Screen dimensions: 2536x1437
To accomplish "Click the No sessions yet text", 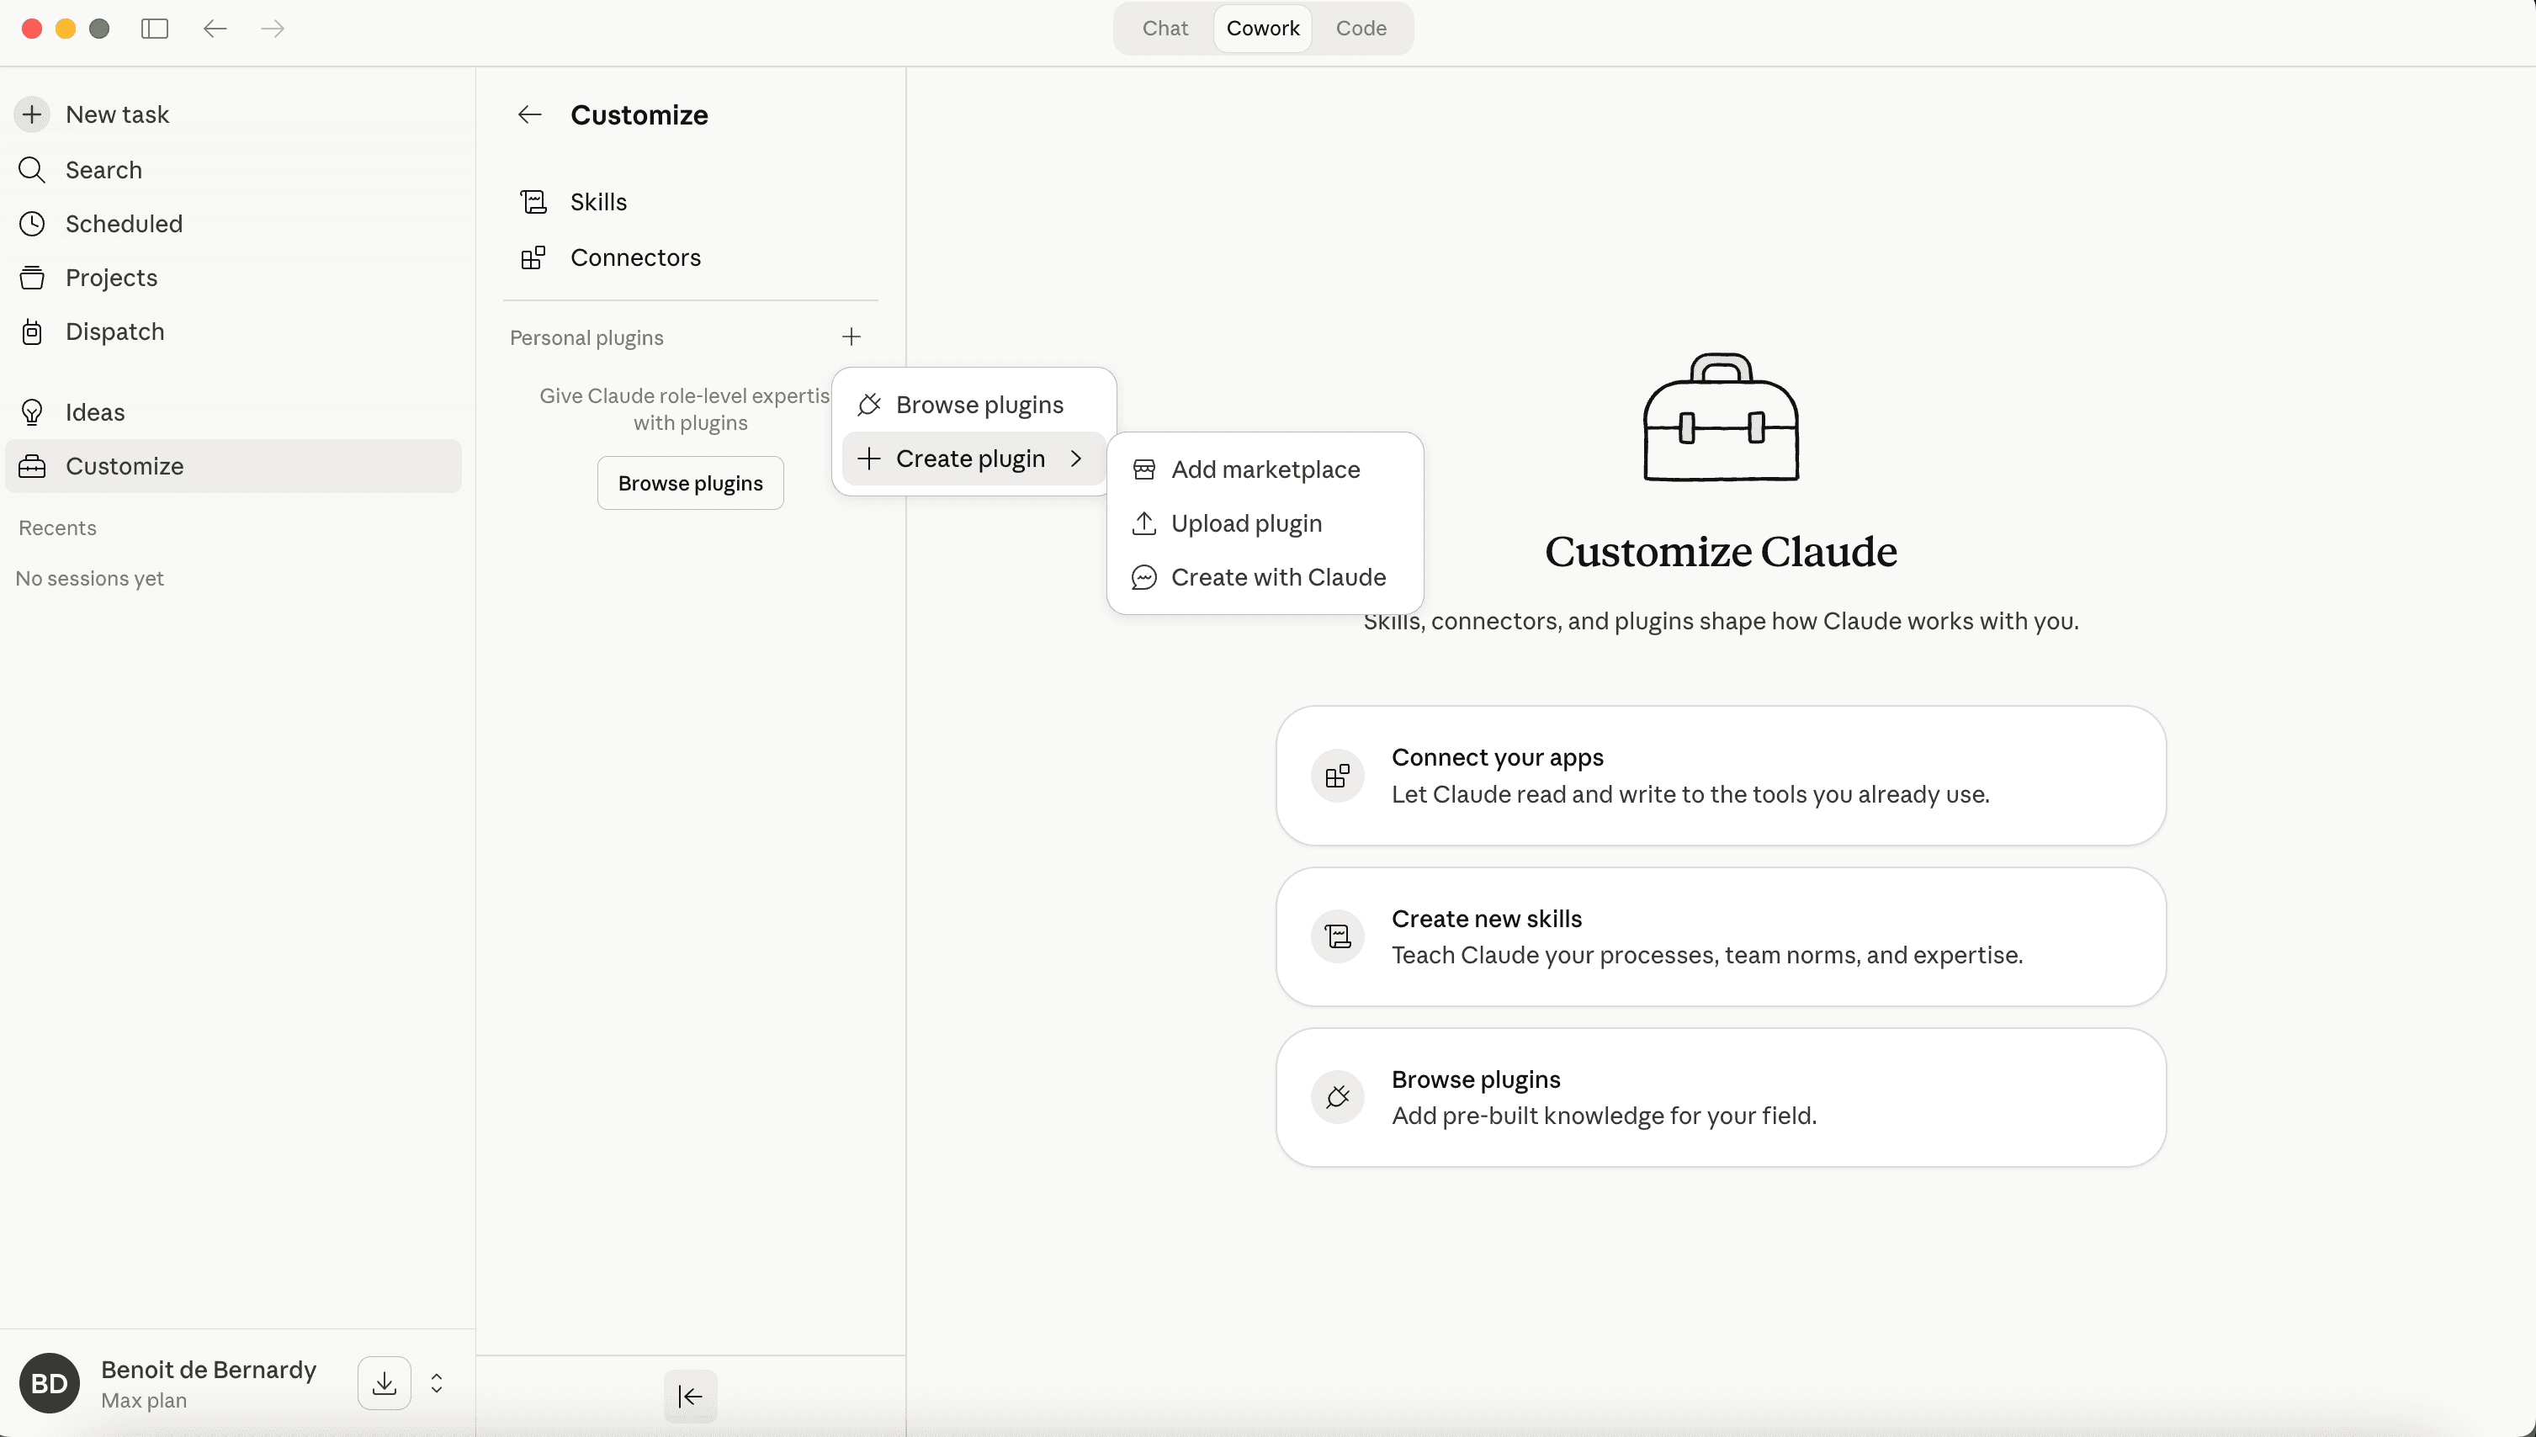I will pyautogui.click(x=90, y=578).
